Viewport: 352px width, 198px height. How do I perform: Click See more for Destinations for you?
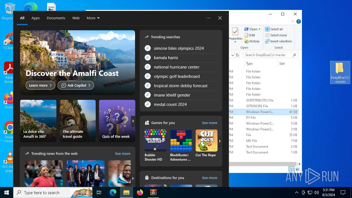(210, 178)
